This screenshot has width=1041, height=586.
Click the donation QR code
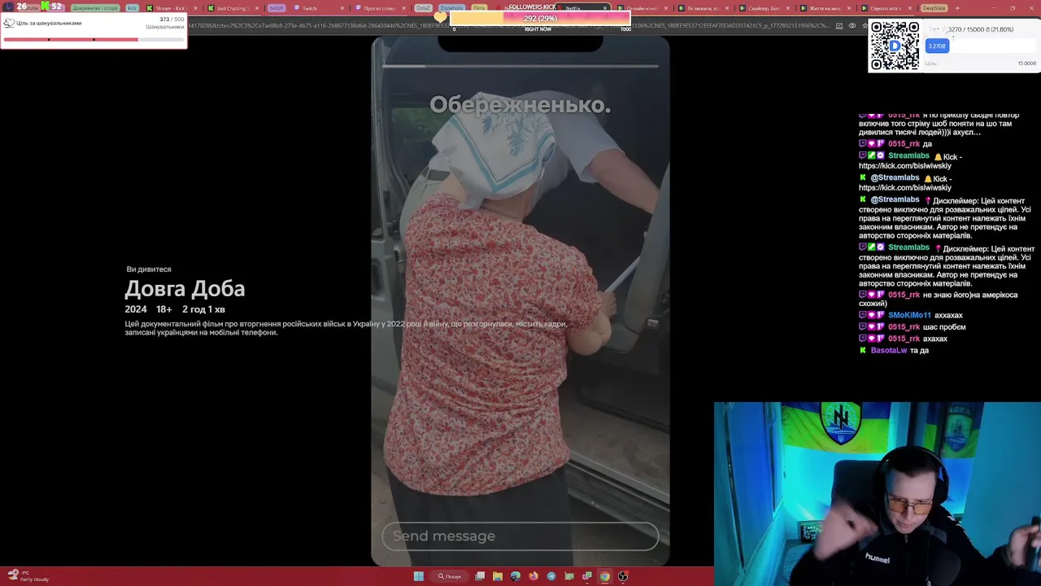pyautogui.click(x=895, y=46)
